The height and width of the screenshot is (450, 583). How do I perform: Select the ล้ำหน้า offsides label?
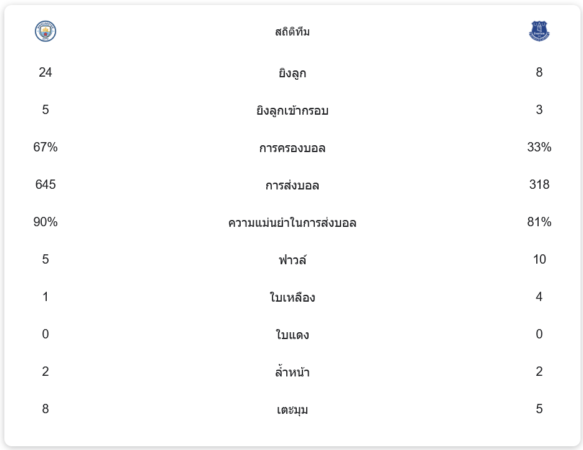292,372
